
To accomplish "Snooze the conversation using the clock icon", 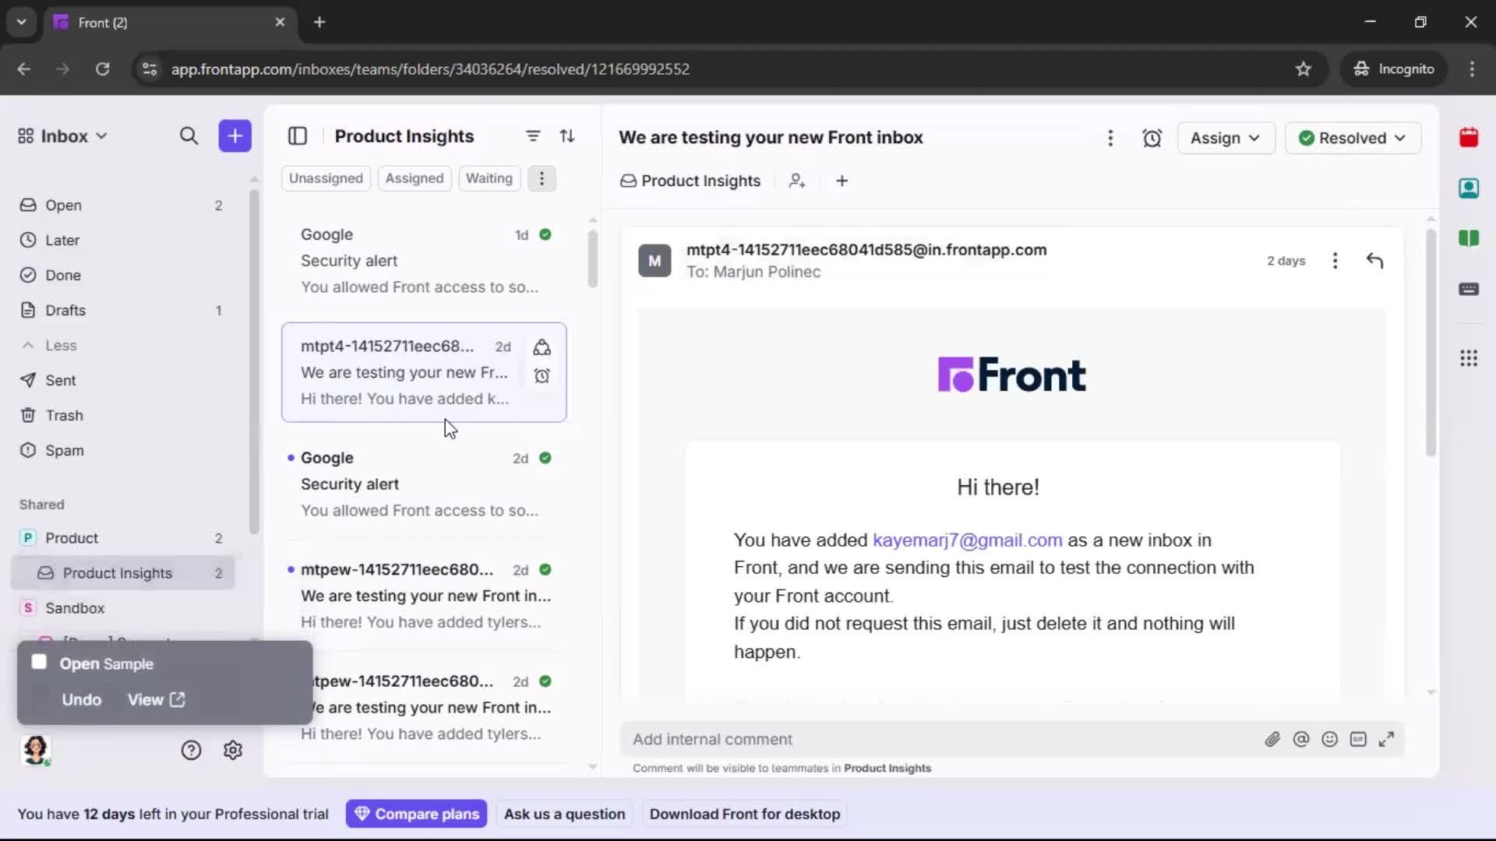I will coord(1152,138).
